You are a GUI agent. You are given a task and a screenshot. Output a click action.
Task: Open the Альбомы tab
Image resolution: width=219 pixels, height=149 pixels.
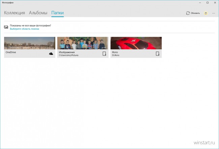point(38,13)
